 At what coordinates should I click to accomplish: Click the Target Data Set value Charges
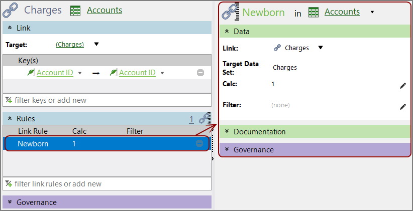point(285,68)
